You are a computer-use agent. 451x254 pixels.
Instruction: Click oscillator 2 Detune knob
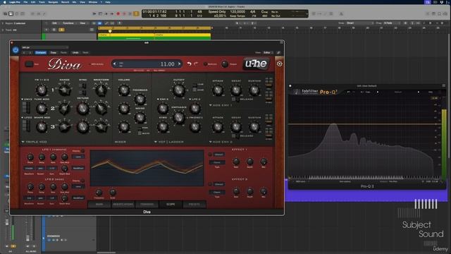click(83, 109)
